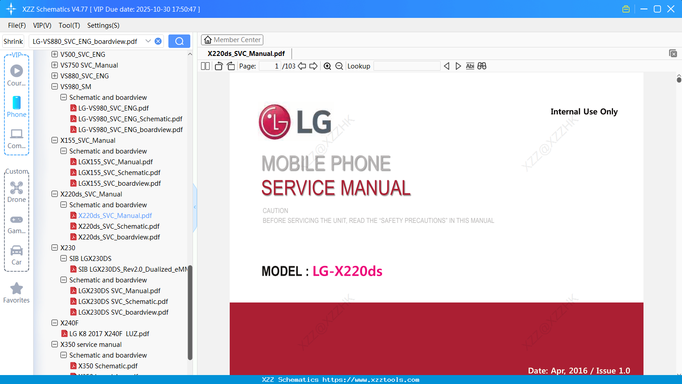Open the Phone schematics category
This screenshot has height=384, width=682.
(x=17, y=107)
